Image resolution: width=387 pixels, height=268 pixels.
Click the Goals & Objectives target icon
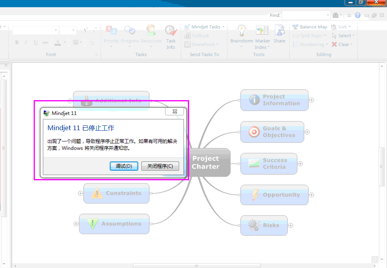tap(254, 132)
